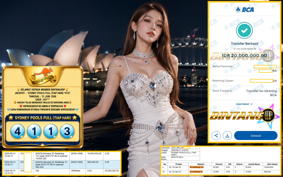Click the 'Jumlah Bayar' column header
This screenshot has width=283, height=177.
(x=254, y=164)
